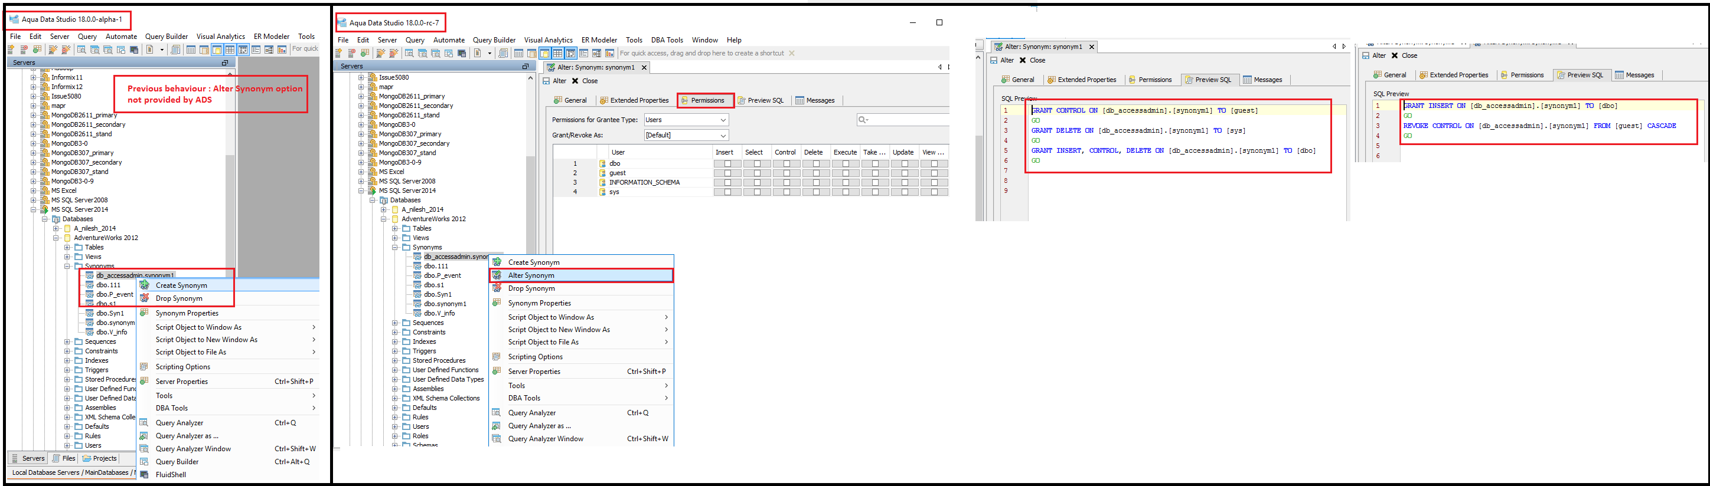Click the sys user icon in permissions grid

pyautogui.click(x=603, y=192)
